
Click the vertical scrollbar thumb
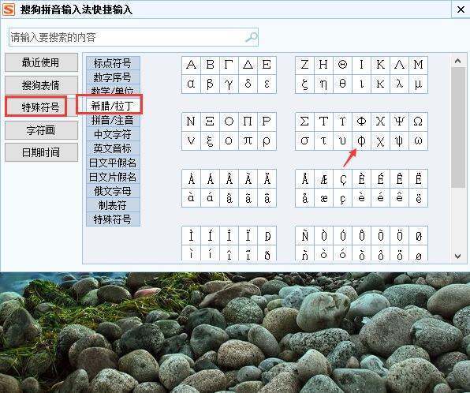tap(457, 128)
